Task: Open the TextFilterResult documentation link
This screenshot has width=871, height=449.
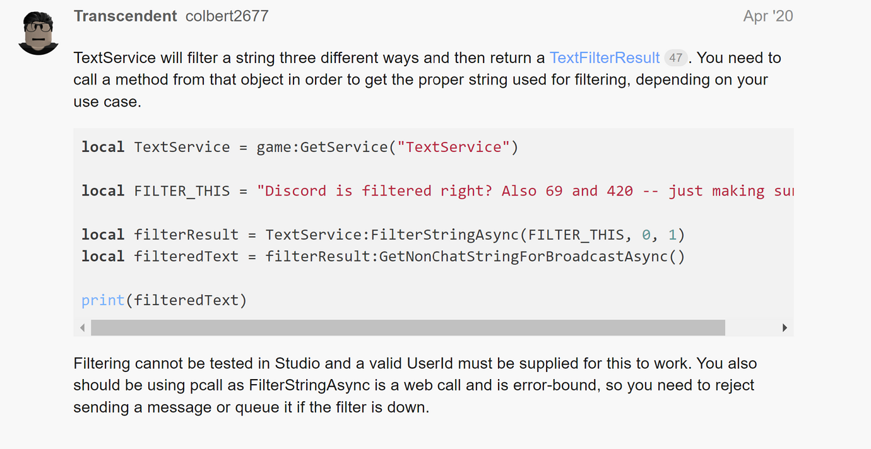Action: coord(604,57)
